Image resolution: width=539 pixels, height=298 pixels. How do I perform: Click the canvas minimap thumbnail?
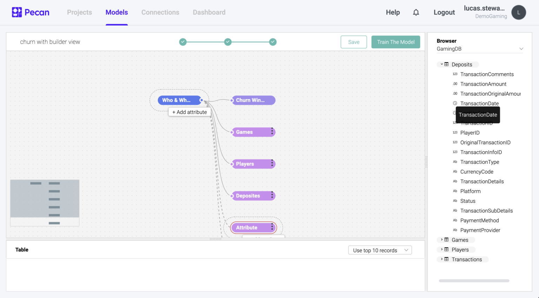pos(45,203)
